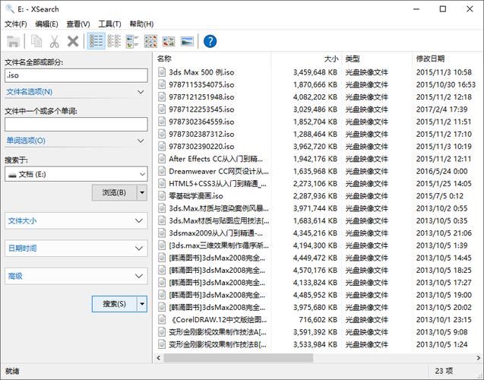The image size is (484, 380).
Task: Select file 9787122253545.iso
Action: (201, 109)
